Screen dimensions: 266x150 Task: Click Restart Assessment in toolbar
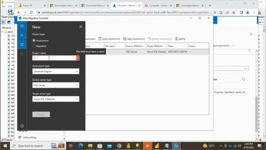[160, 39]
